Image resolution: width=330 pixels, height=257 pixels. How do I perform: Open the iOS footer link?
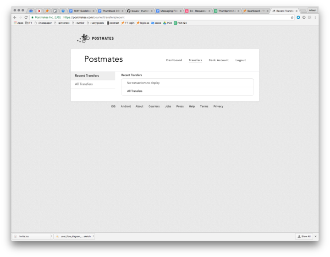113,106
